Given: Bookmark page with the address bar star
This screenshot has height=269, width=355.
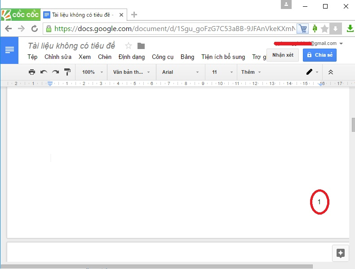Looking at the screenshot, I should pos(324,29).
